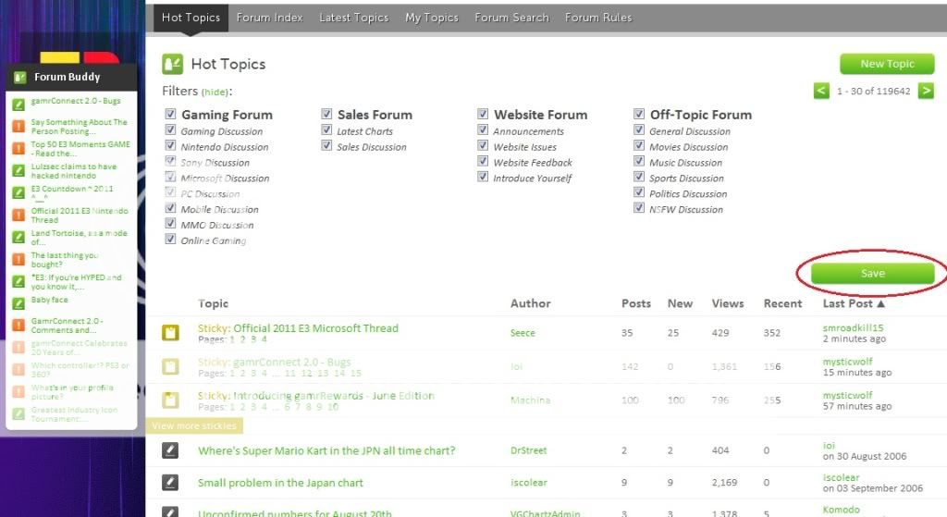Image resolution: width=947 pixels, height=517 pixels.
Task: Click topic icon beside Small problem thread
Action: pyautogui.click(x=170, y=482)
